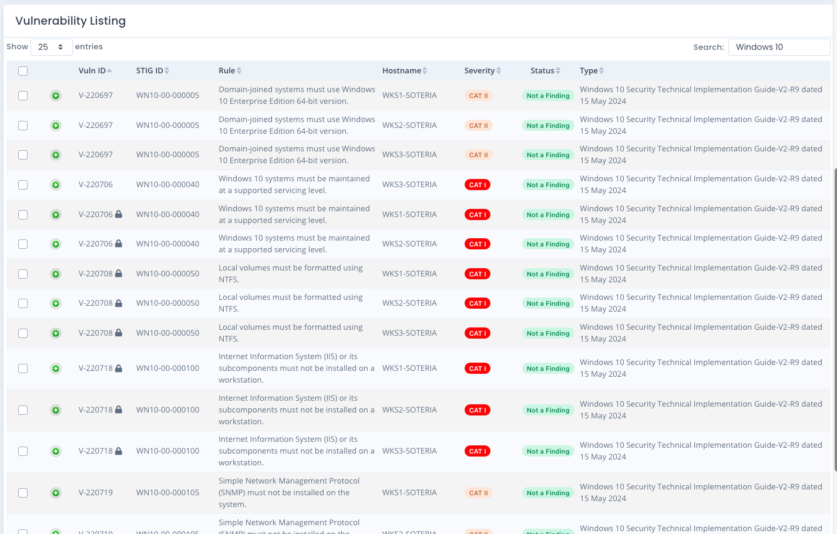The height and width of the screenshot is (534, 837).
Task: Click Vuln ID V-220718 on WKS2-SOTERIA row
Action: click(x=96, y=410)
